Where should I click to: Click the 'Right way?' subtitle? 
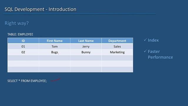(x=17, y=23)
